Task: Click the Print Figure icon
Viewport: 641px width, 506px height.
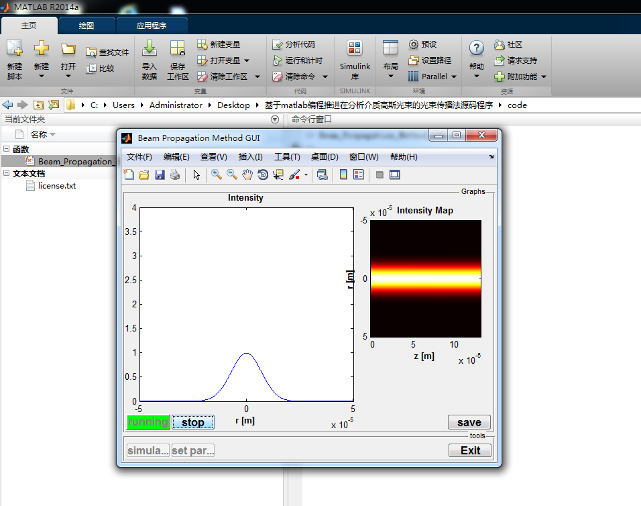Action: pos(175,174)
